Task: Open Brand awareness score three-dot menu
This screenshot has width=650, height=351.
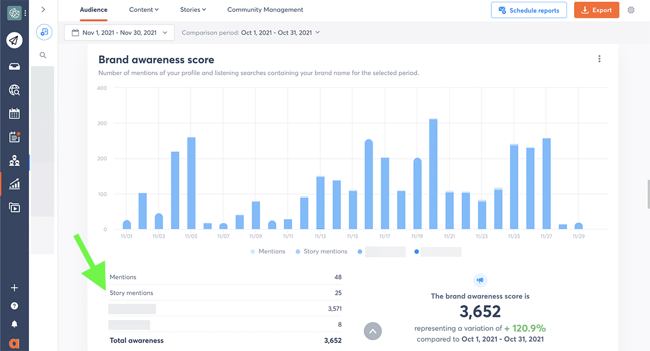Action: point(599,59)
